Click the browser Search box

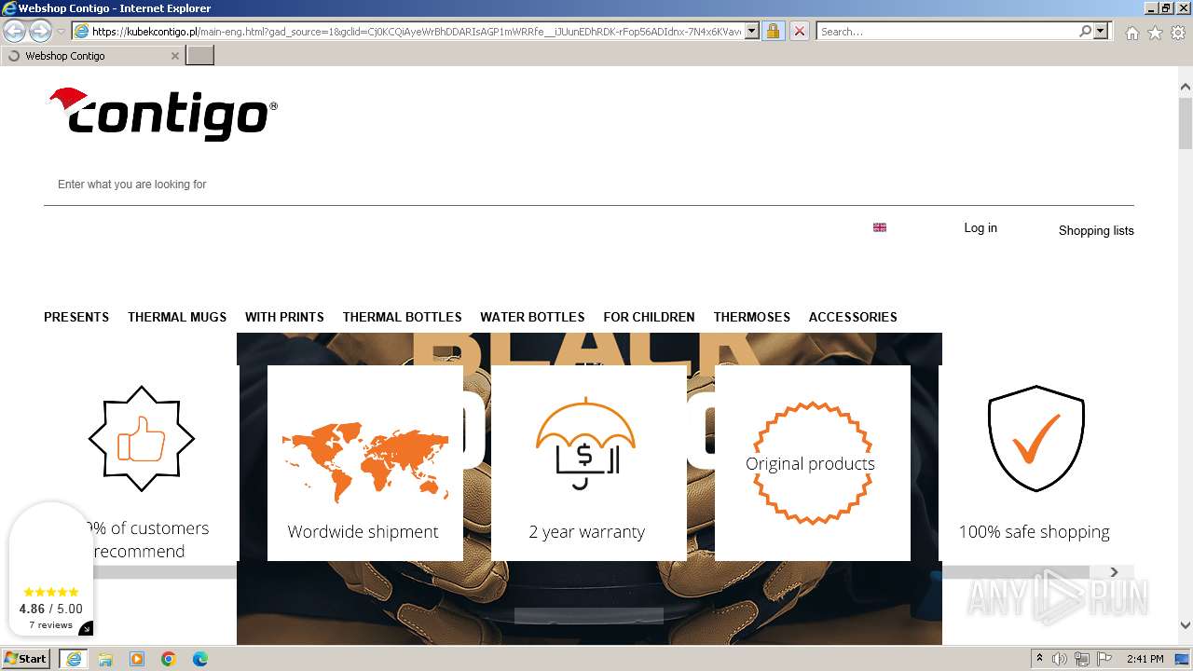pyautogui.click(x=947, y=31)
